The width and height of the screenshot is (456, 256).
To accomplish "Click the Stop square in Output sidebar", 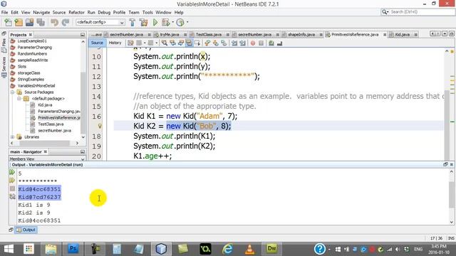I will (x=12, y=188).
